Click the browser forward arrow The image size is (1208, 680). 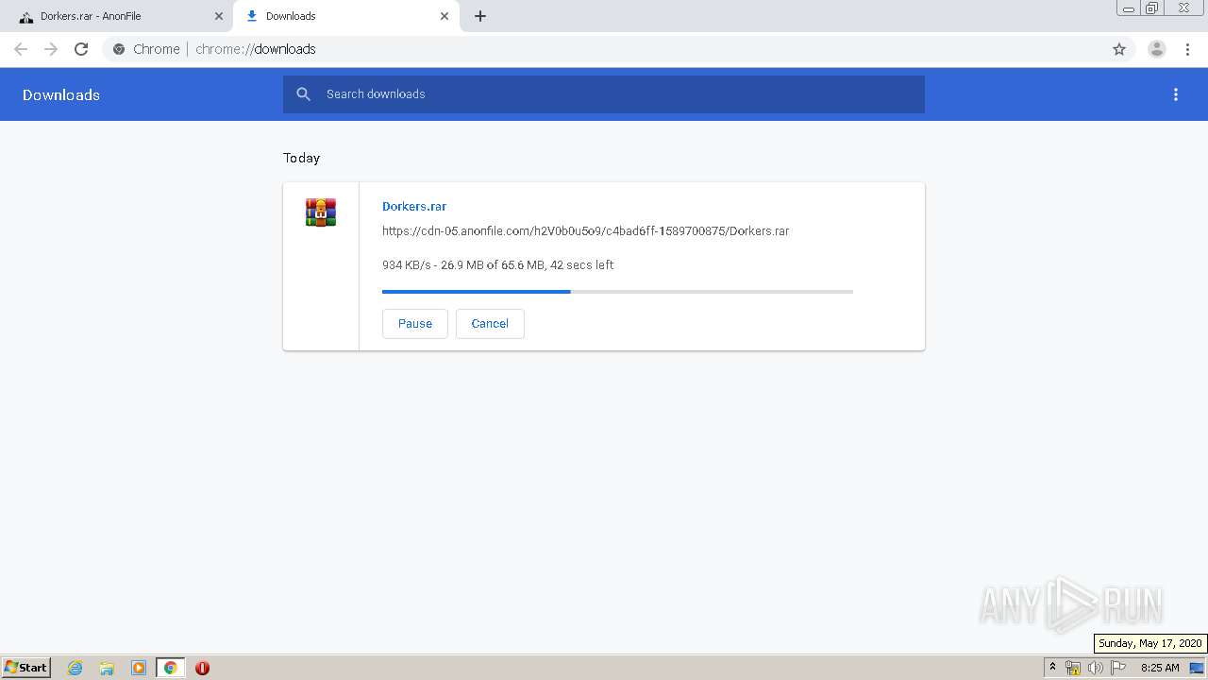tap(51, 49)
